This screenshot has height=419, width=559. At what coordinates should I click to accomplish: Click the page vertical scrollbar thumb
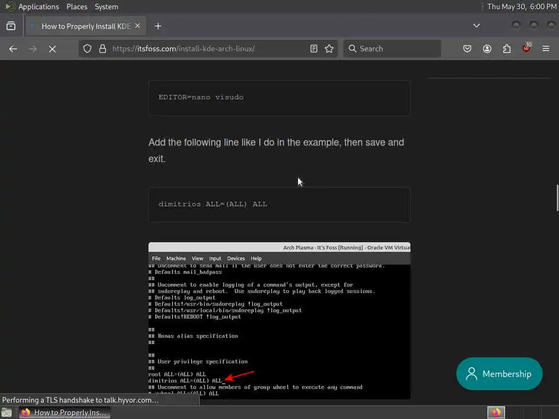coord(557,198)
